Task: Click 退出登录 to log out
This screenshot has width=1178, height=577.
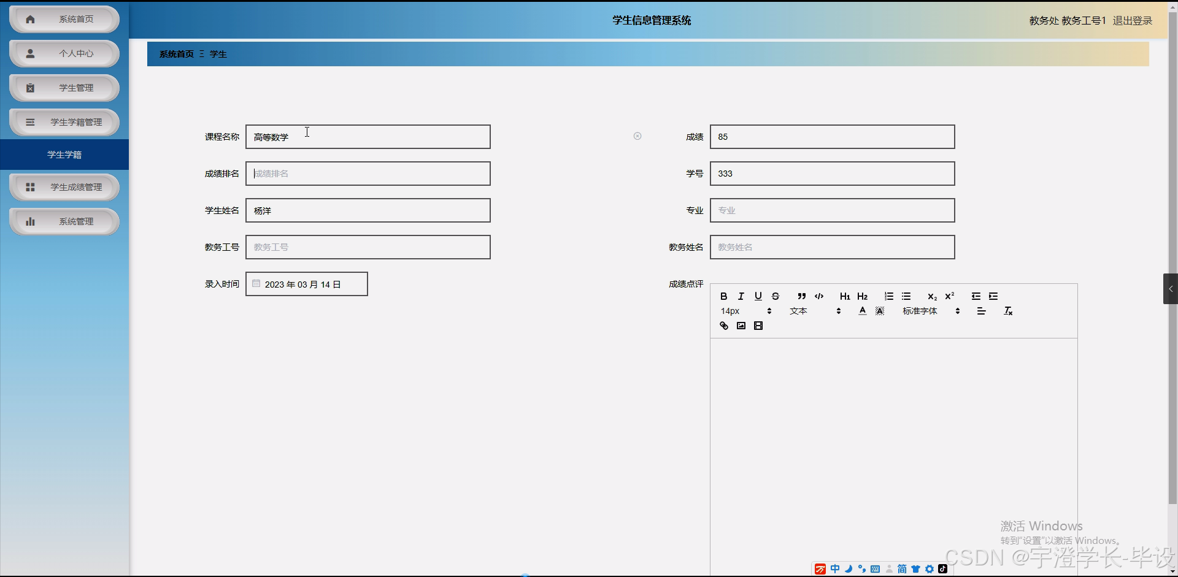Action: [1132, 20]
